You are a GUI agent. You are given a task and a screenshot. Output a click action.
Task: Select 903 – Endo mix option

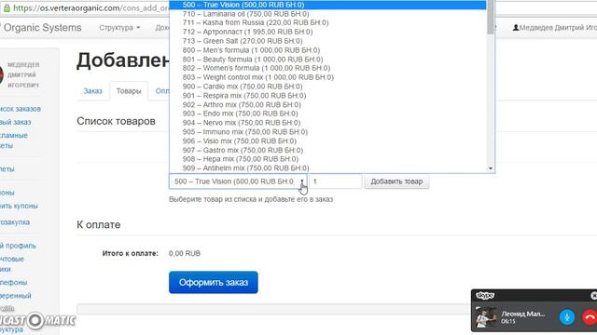pos(327,114)
